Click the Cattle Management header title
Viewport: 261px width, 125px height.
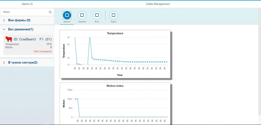(157, 4)
